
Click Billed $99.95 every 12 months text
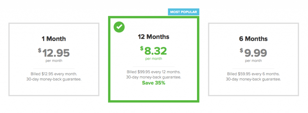[x=154, y=72]
